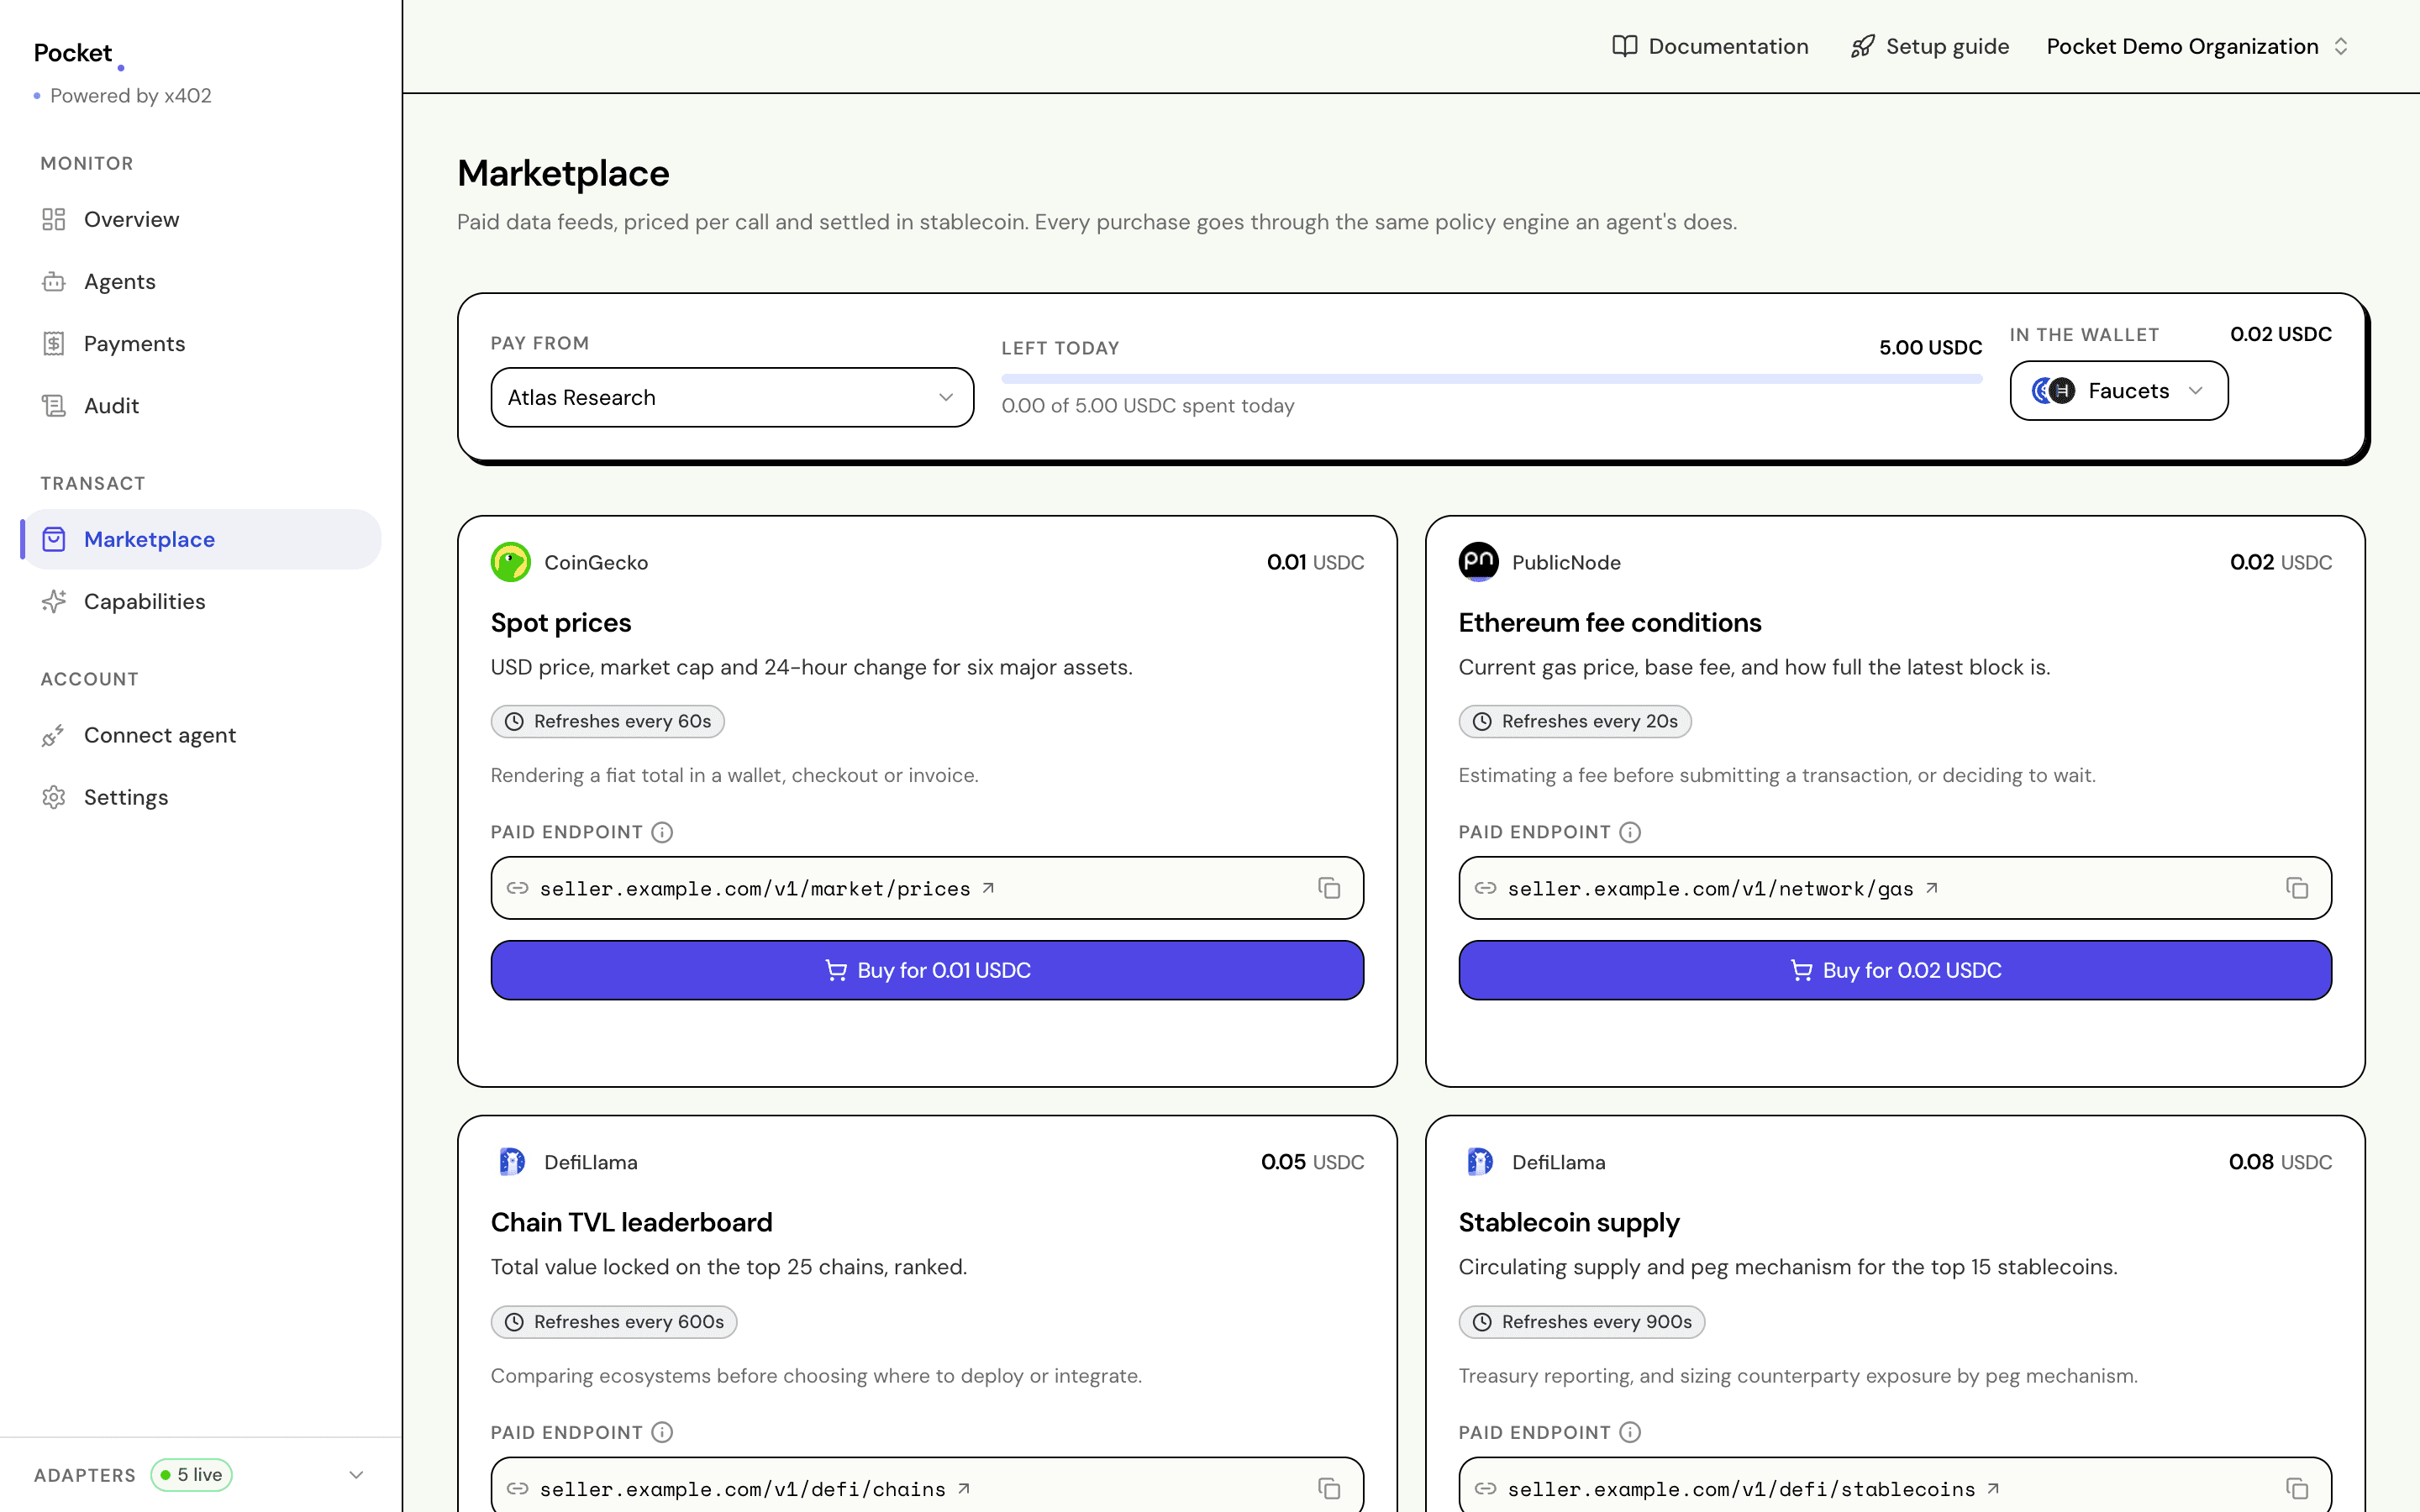The width and height of the screenshot is (2420, 1512).
Task: Click "Refreshes every 600s" chip
Action: coord(614,1321)
